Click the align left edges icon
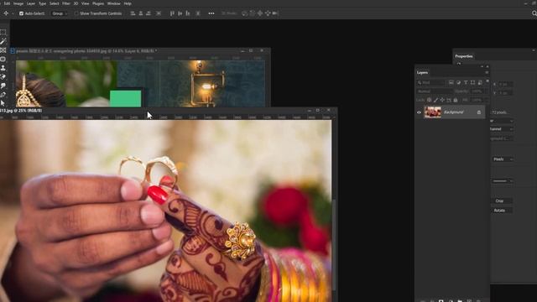 pyautogui.click(x=133, y=13)
